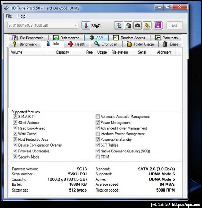Enable Interface Power Management checkbox

[98, 134]
